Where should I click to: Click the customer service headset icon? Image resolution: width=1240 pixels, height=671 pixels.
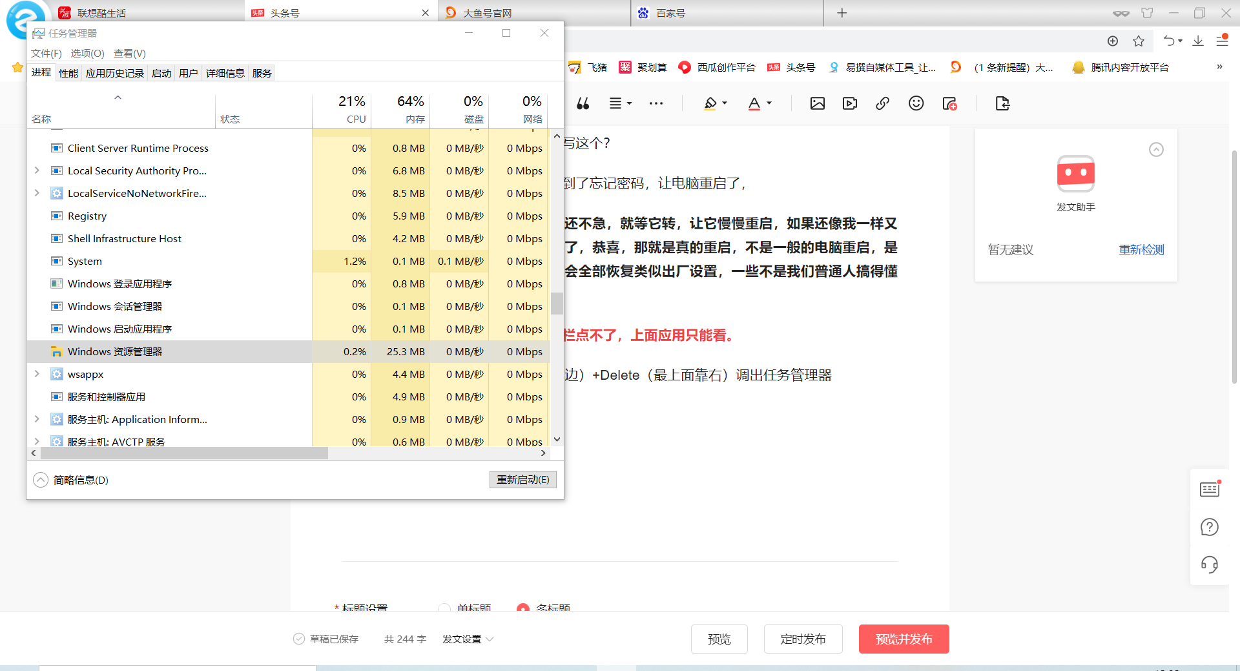1209,564
